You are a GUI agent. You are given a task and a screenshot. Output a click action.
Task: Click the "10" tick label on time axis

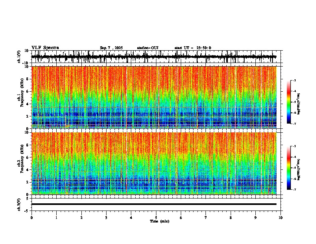tap(280, 218)
